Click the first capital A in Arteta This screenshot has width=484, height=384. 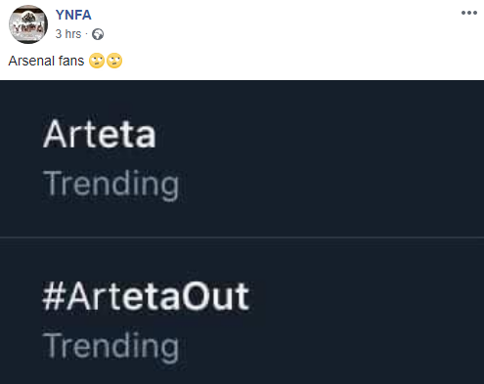[x=56, y=134]
